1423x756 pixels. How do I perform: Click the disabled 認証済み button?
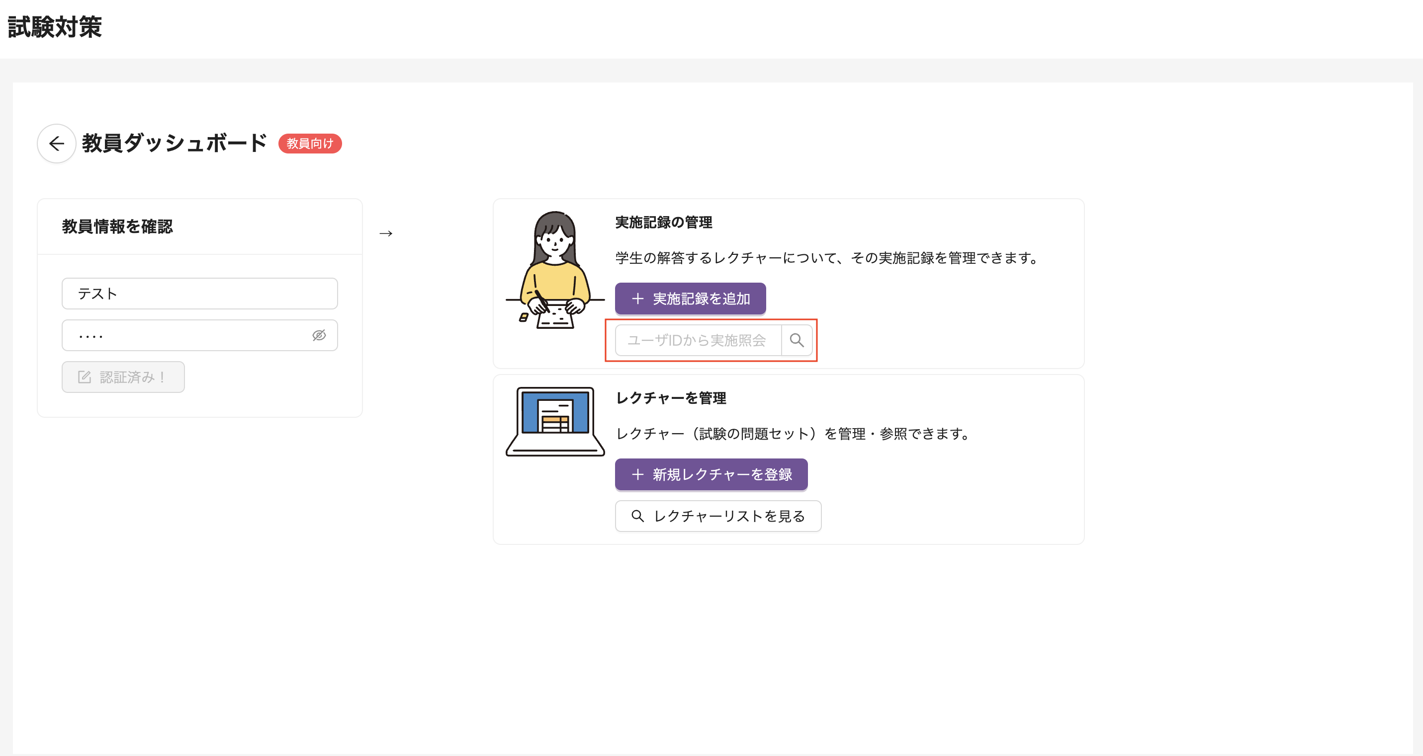coord(123,377)
